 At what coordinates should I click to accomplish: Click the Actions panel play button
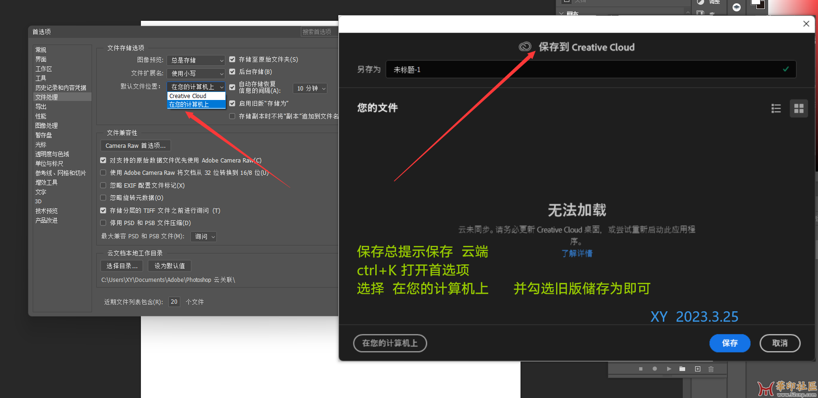[669, 369]
